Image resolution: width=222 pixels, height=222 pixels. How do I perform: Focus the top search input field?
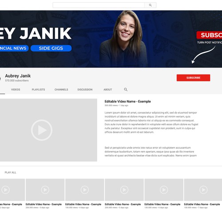99,5
